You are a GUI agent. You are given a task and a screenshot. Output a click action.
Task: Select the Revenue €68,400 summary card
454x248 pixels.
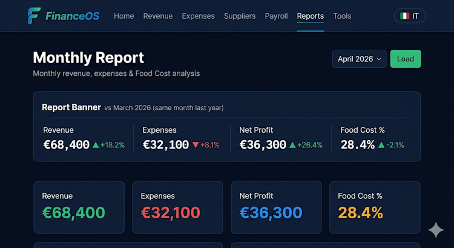tap(79, 207)
